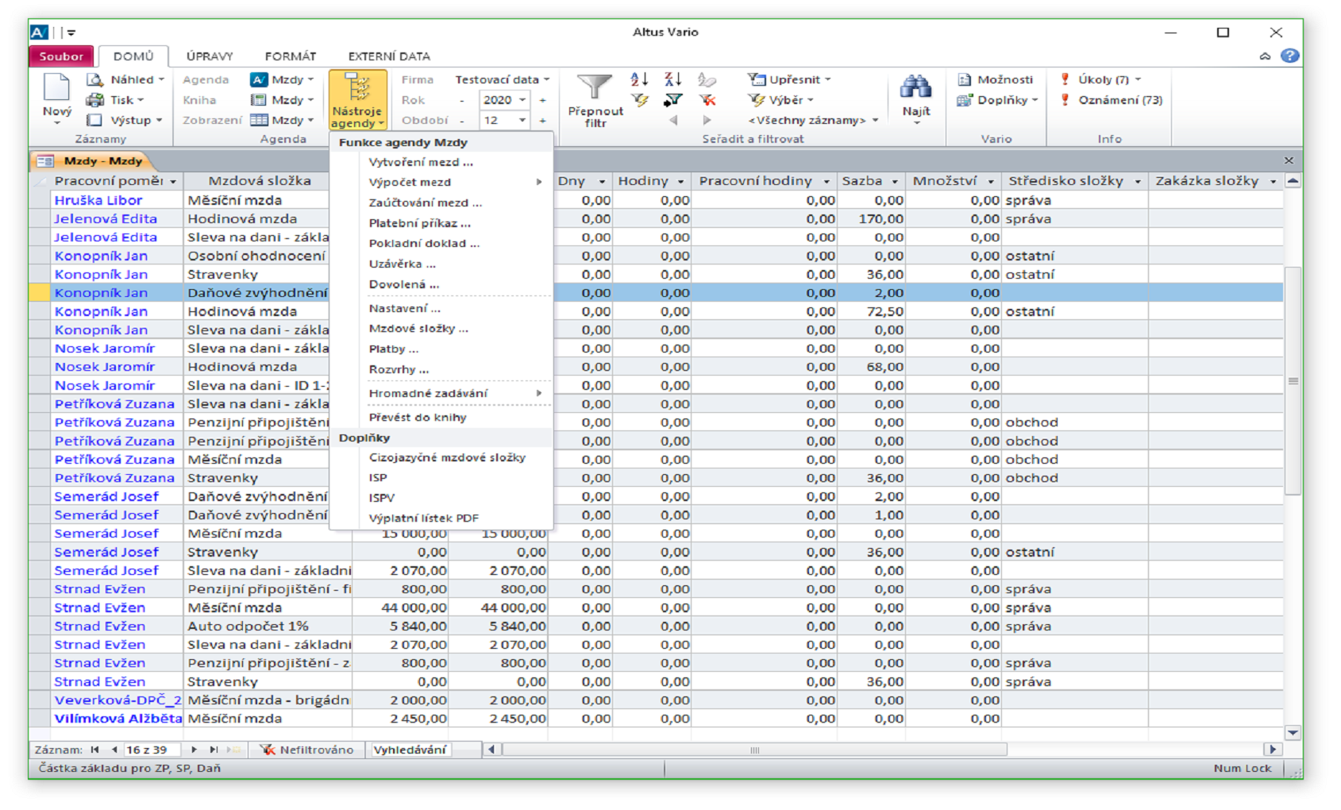The height and width of the screenshot is (810, 1341).
Task: Sort descending with the Z-A icon
Action: point(673,79)
